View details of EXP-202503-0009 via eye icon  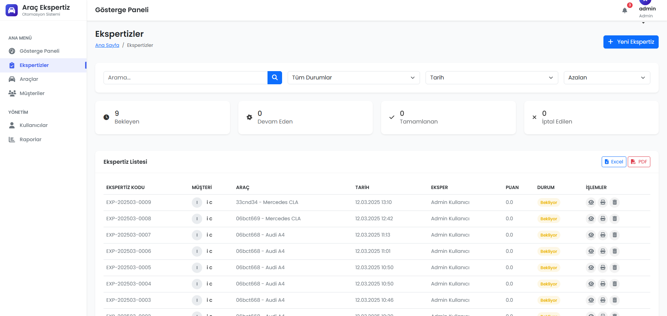pos(591,203)
